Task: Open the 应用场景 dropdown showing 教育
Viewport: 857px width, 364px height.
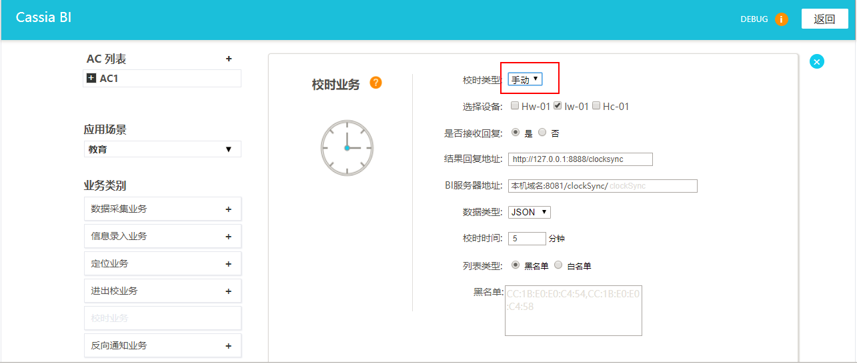Action: tap(162, 149)
